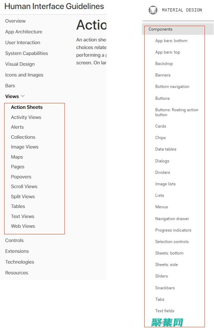
Task: Go to the Navigation drawer component
Action: 172,219
